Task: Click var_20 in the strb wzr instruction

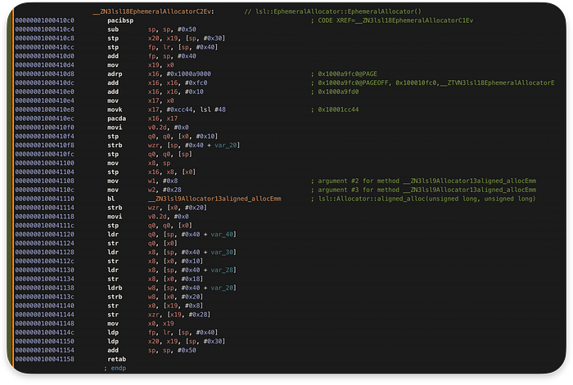Action: [225, 145]
